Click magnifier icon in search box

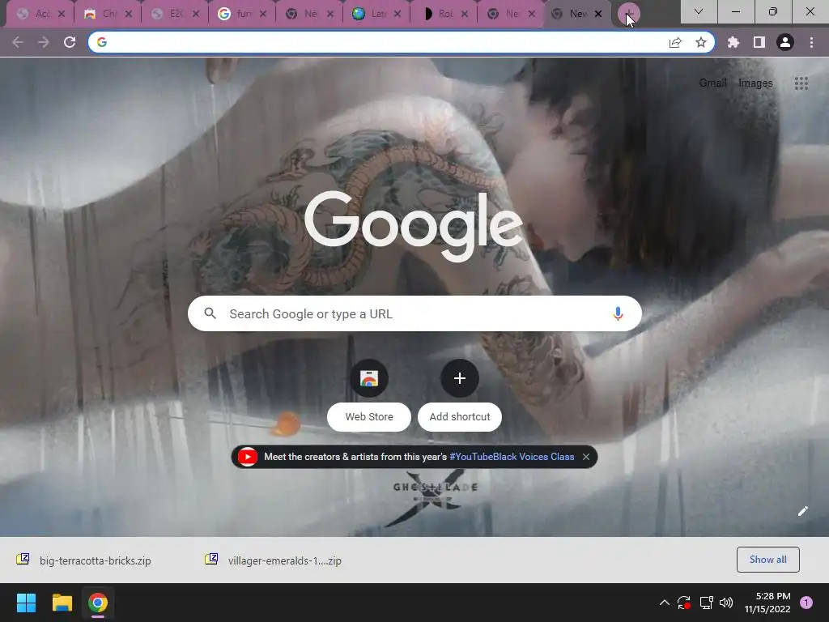210,313
